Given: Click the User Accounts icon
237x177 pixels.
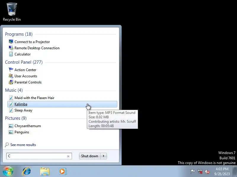Looking at the screenshot, I should pyautogui.click(x=11, y=76).
